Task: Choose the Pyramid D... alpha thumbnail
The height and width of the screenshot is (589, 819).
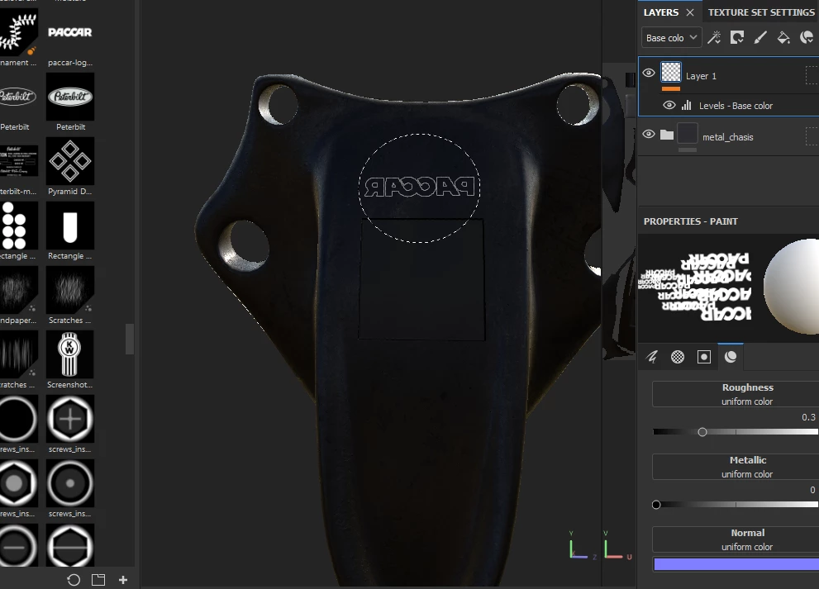Action: [70, 161]
